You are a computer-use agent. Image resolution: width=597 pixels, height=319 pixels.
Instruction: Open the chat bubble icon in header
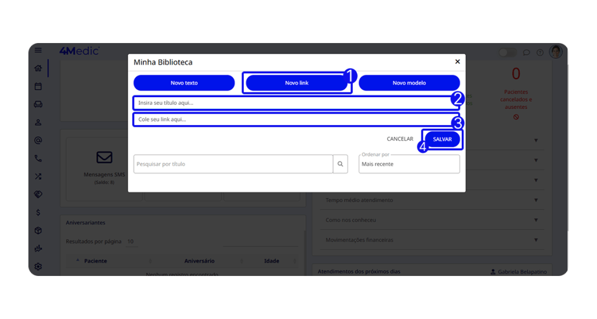point(526,52)
